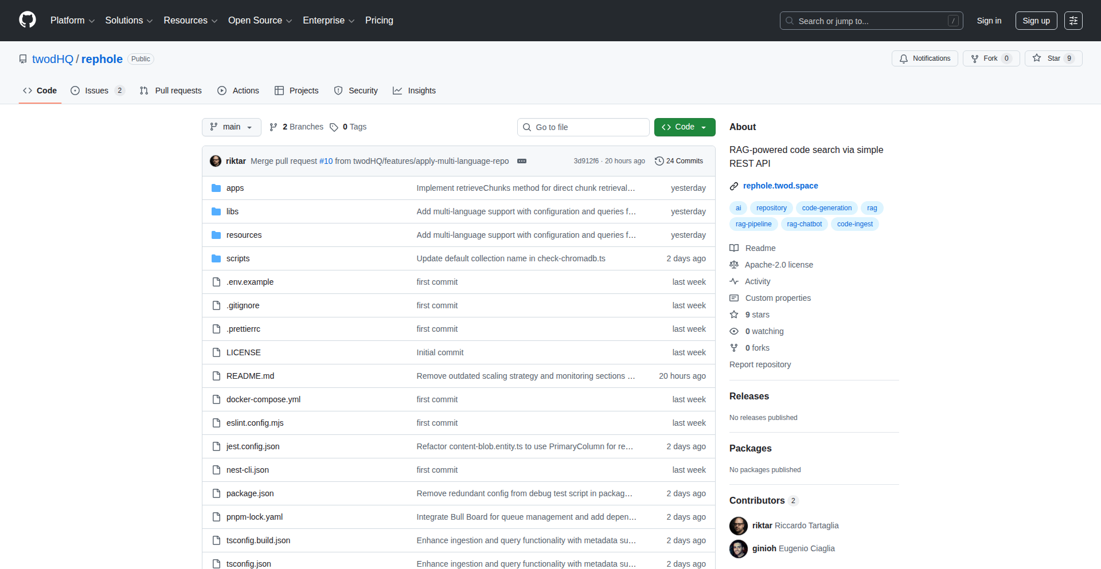Click the tag icon next to Tags

pos(334,127)
